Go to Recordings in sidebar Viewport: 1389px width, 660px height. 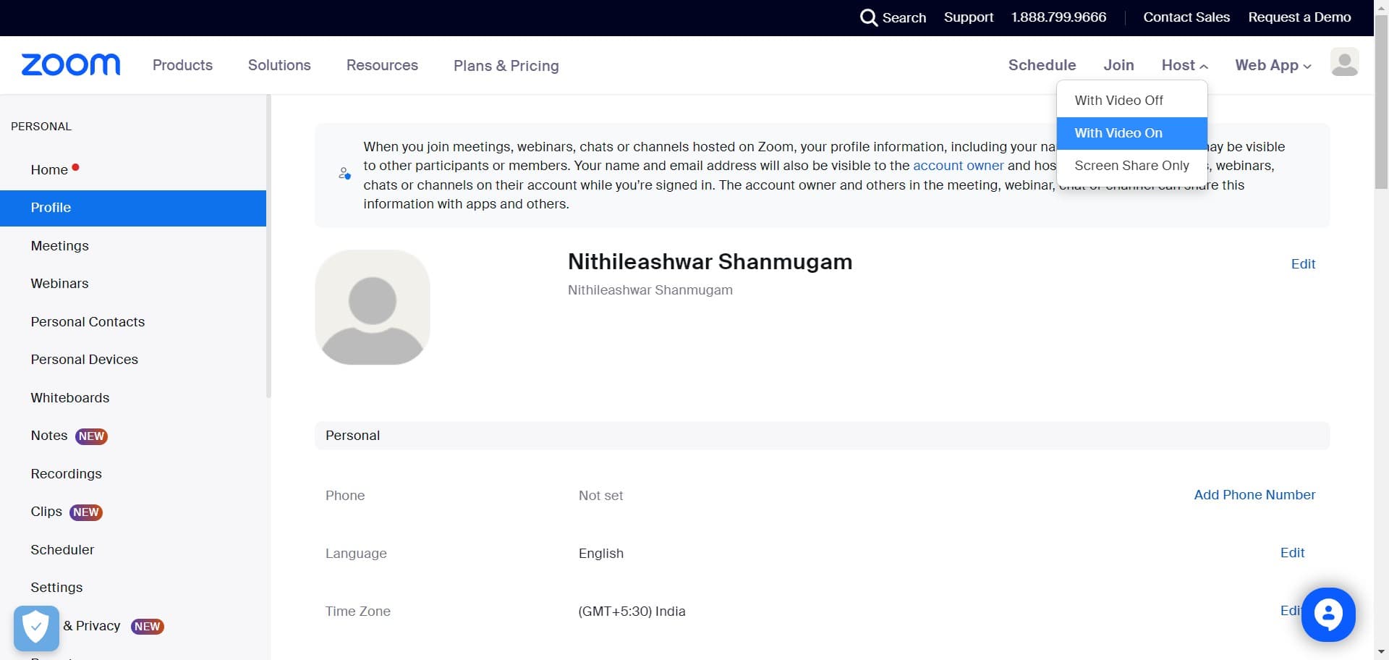point(67,474)
